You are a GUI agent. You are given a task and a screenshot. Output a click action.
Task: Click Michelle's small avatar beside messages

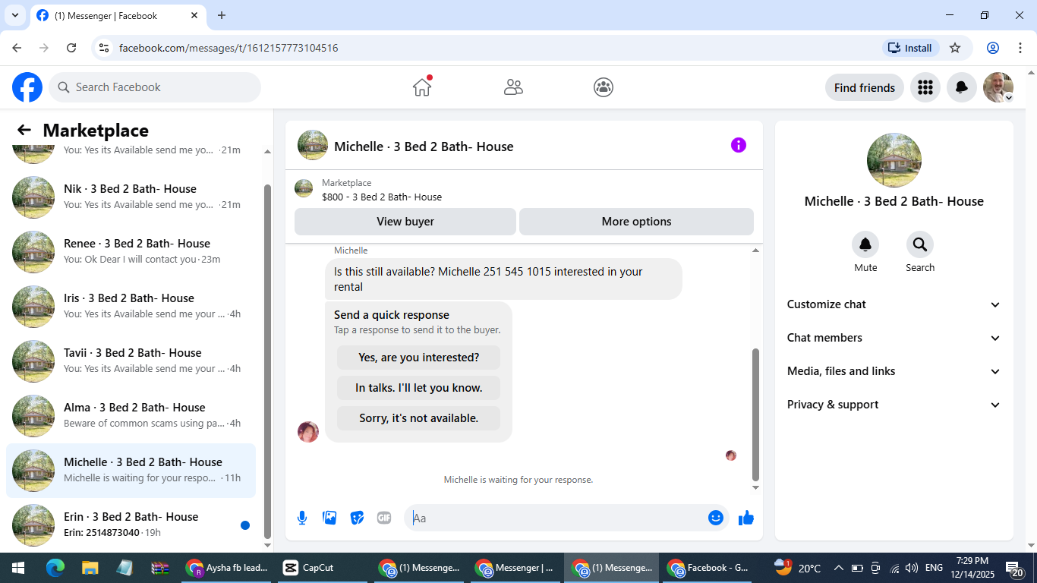[308, 432]
